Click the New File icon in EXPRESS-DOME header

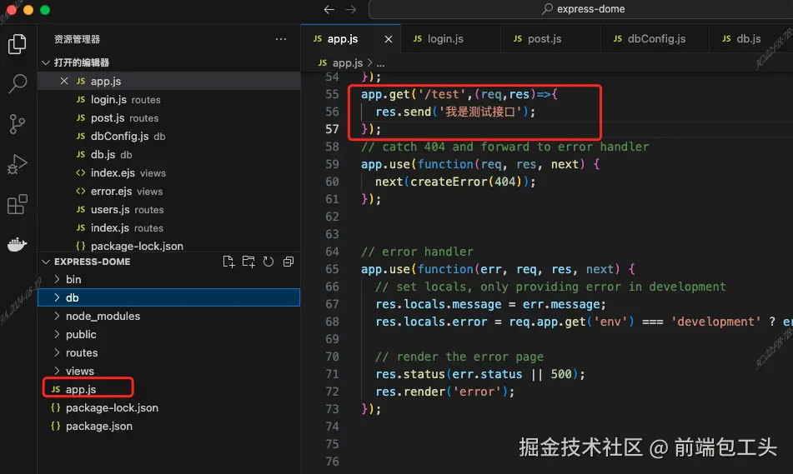coord(228,262)
